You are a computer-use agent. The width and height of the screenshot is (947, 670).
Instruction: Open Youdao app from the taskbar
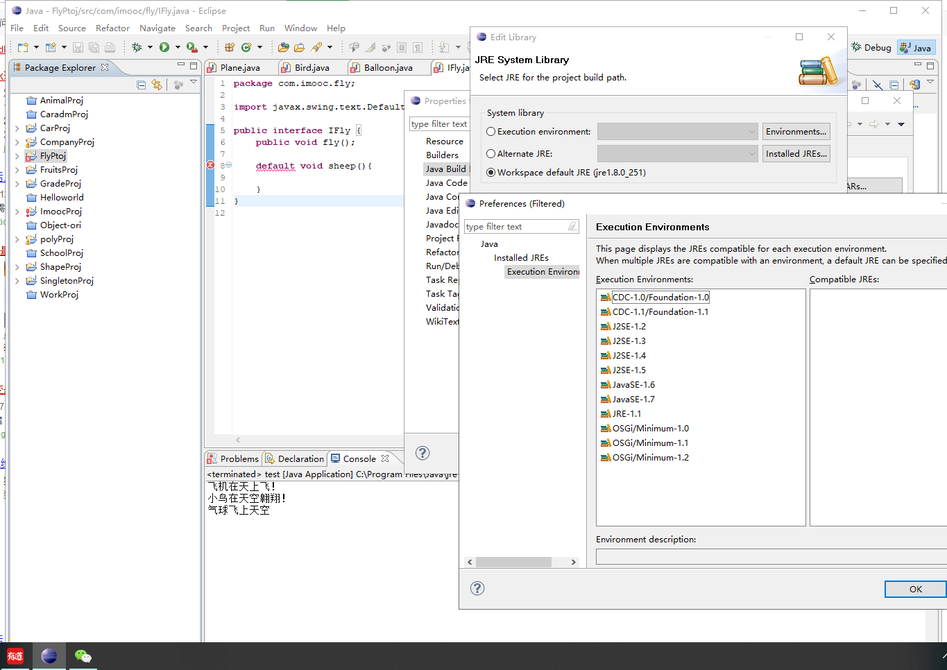pyautogui.click(x=15, y=656)
